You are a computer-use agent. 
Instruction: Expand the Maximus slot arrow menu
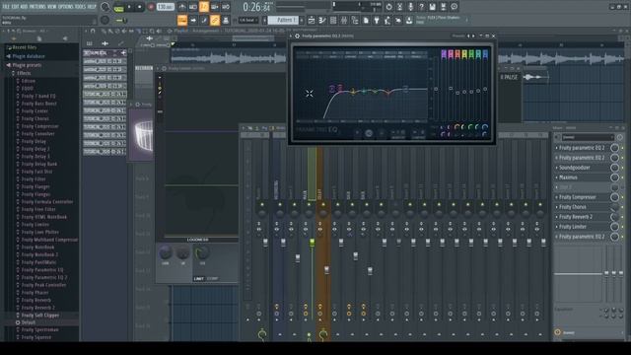coord(556,177)
